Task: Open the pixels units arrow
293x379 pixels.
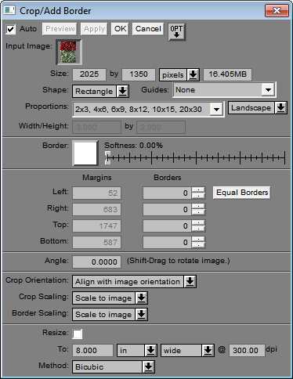Action: pyautogui.click(x=194, y=74)
